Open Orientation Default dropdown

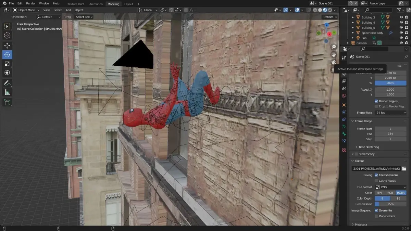click(49, 17)
